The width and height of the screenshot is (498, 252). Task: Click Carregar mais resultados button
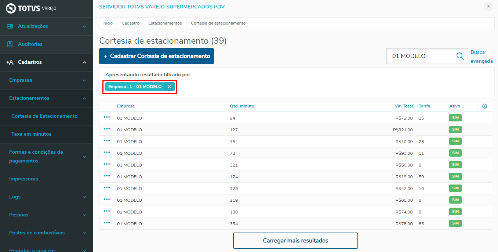tap(295, 241)
